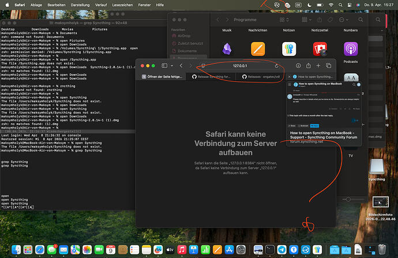
Task: Open the Ablage menu
Action: coord(36,5)
